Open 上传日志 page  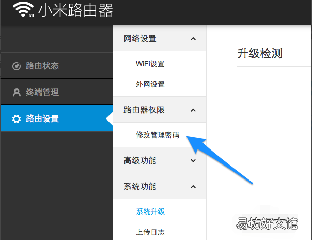pyautogui.click(x=150, y=232)
